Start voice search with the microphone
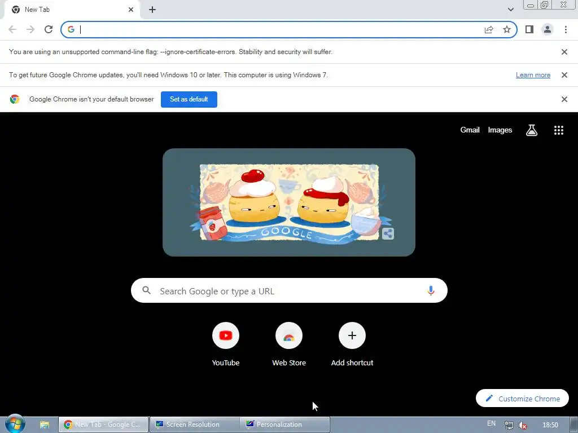 431,290
